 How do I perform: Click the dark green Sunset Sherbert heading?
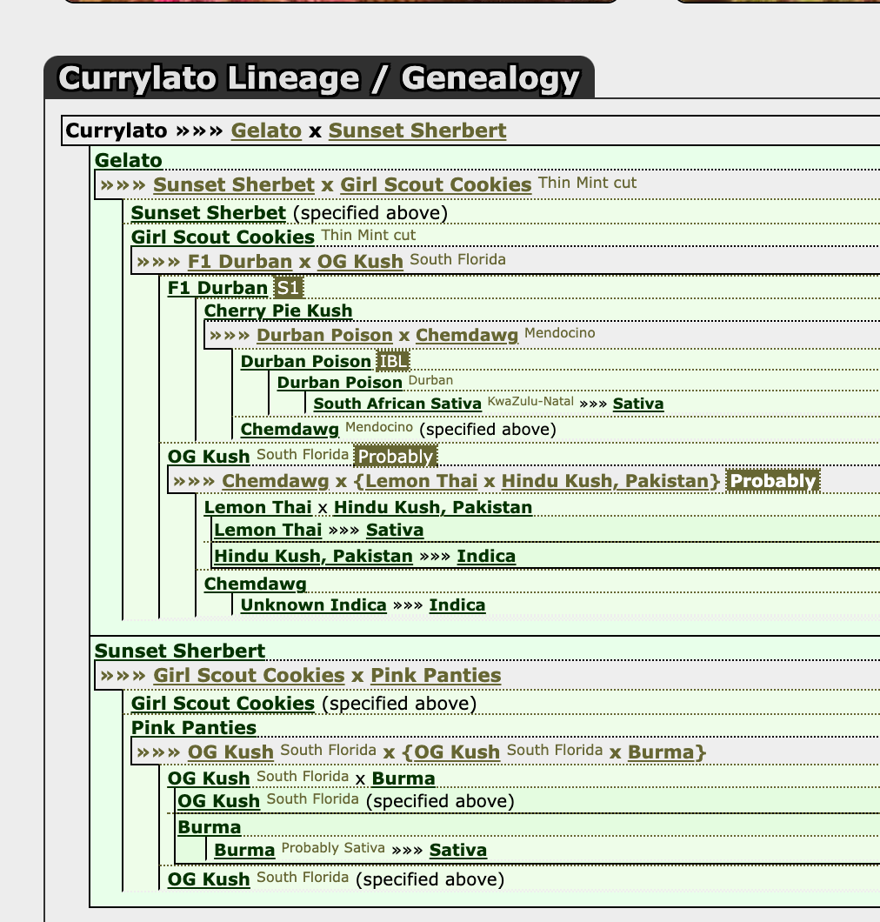pyautogui.click(x=180, y=651)
